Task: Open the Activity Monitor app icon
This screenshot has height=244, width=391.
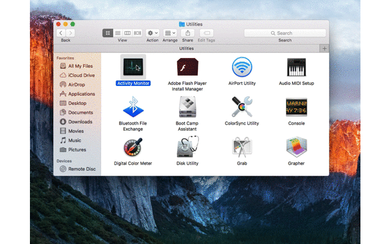Action: click(133, 66)
